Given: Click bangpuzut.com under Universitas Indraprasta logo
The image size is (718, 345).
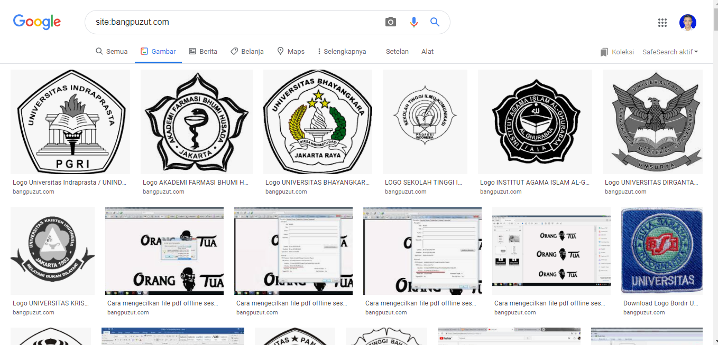Looking at the screenshot, I should tap(33, 191).
